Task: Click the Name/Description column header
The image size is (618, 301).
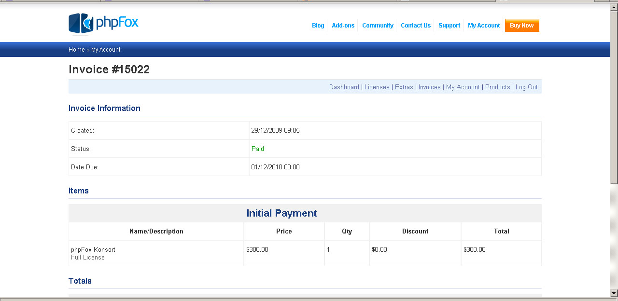Action: pos(156,232)
